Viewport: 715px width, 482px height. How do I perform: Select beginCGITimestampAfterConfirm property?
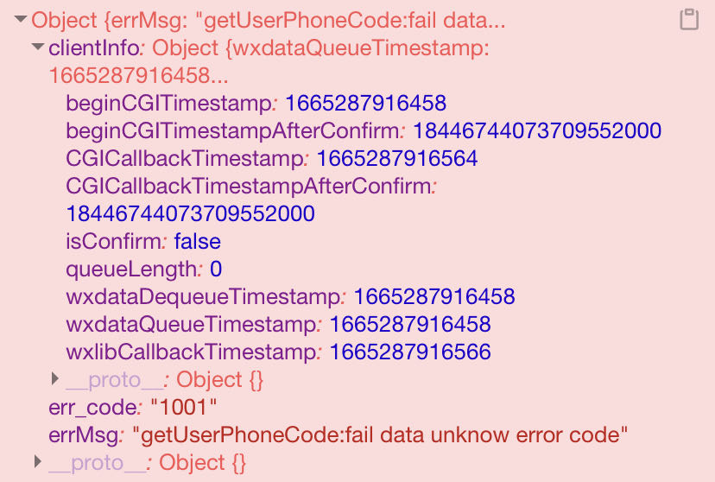click(x=232, y=131)
